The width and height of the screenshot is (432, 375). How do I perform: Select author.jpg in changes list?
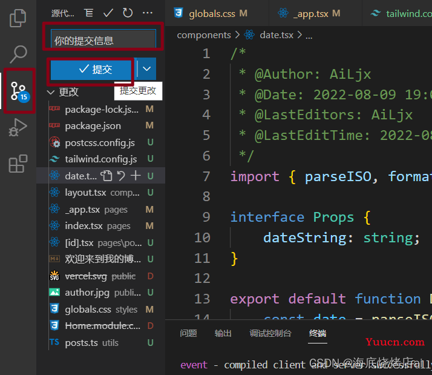tap(101, 293)
